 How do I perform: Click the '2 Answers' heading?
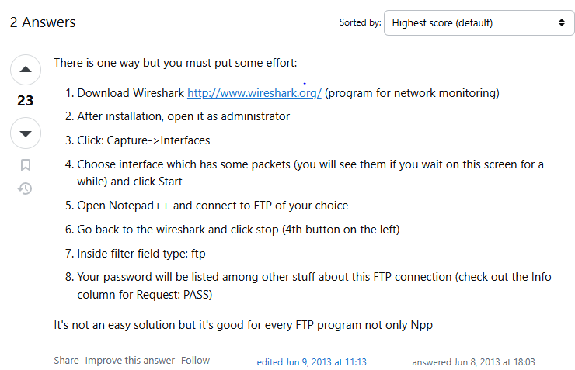(x=43, y=22)
